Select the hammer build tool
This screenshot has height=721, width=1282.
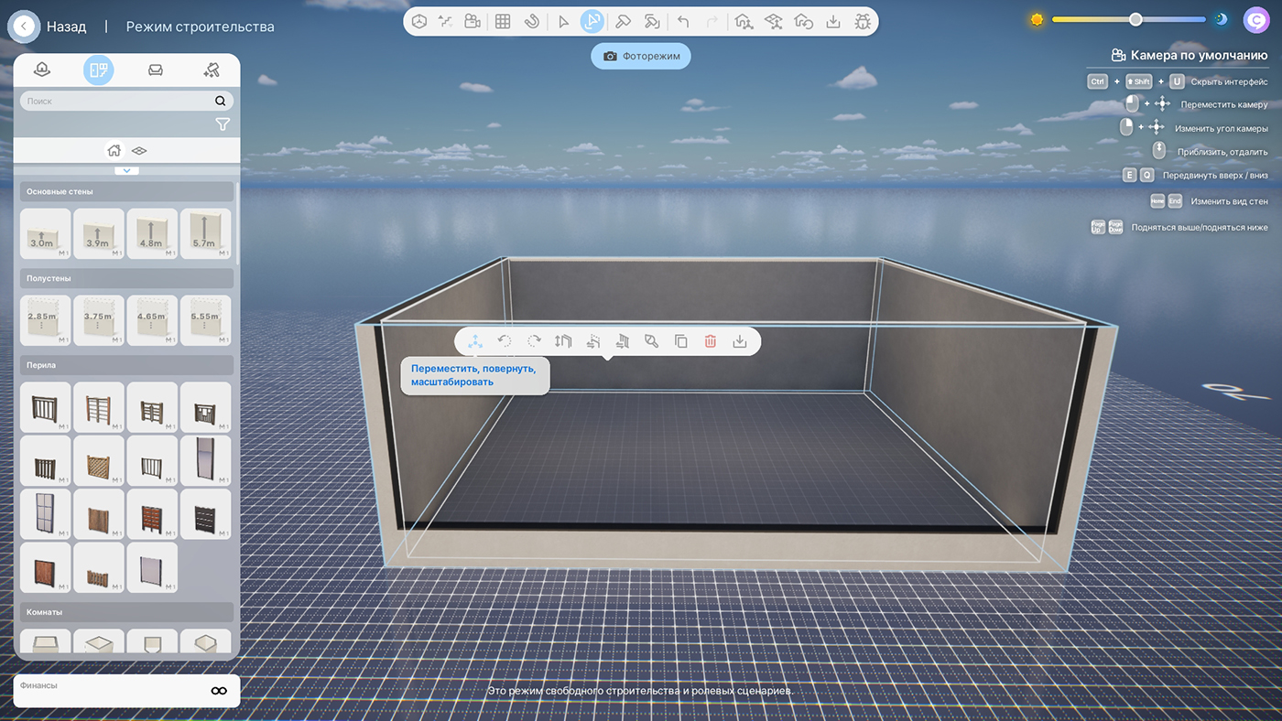tap(624, 21)
